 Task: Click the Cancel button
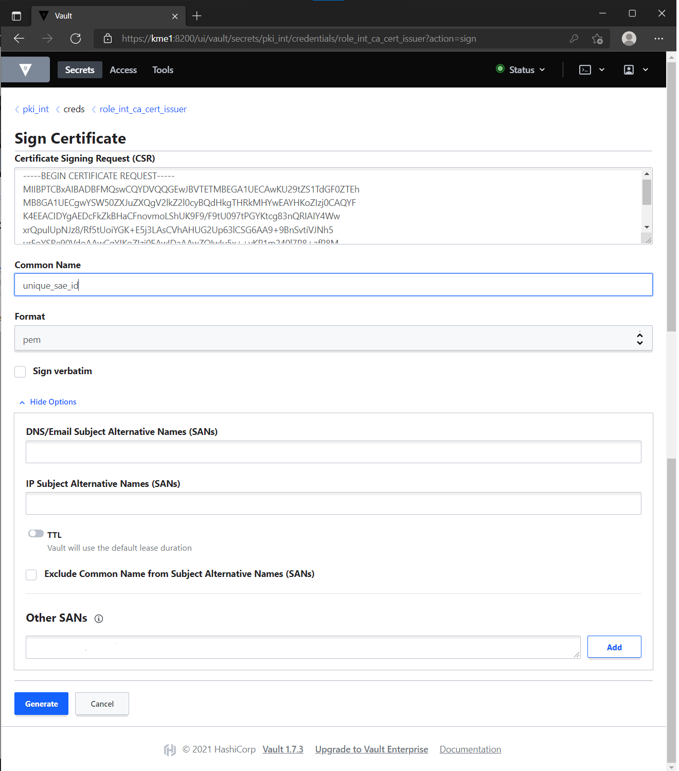pos(102,704)
